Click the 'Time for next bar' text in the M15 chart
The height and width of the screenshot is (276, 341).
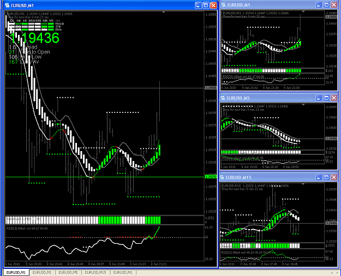[x=242, y=189]
